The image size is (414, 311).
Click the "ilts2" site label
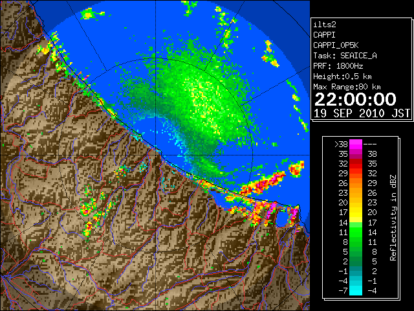[x=325, y=25]
